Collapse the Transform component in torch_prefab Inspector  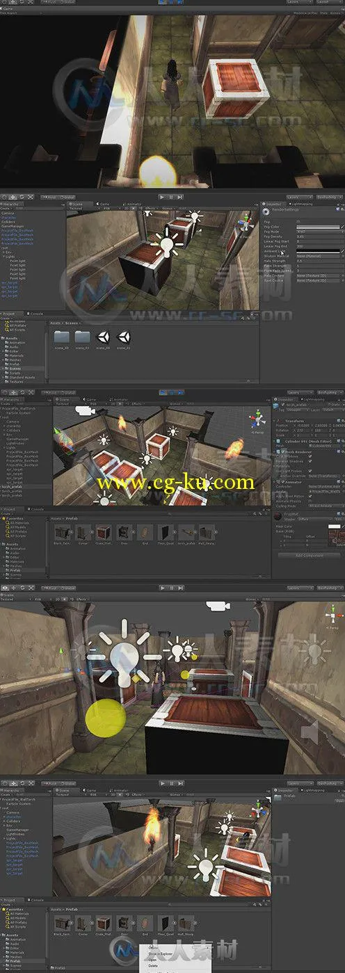(x=275, y=421)
